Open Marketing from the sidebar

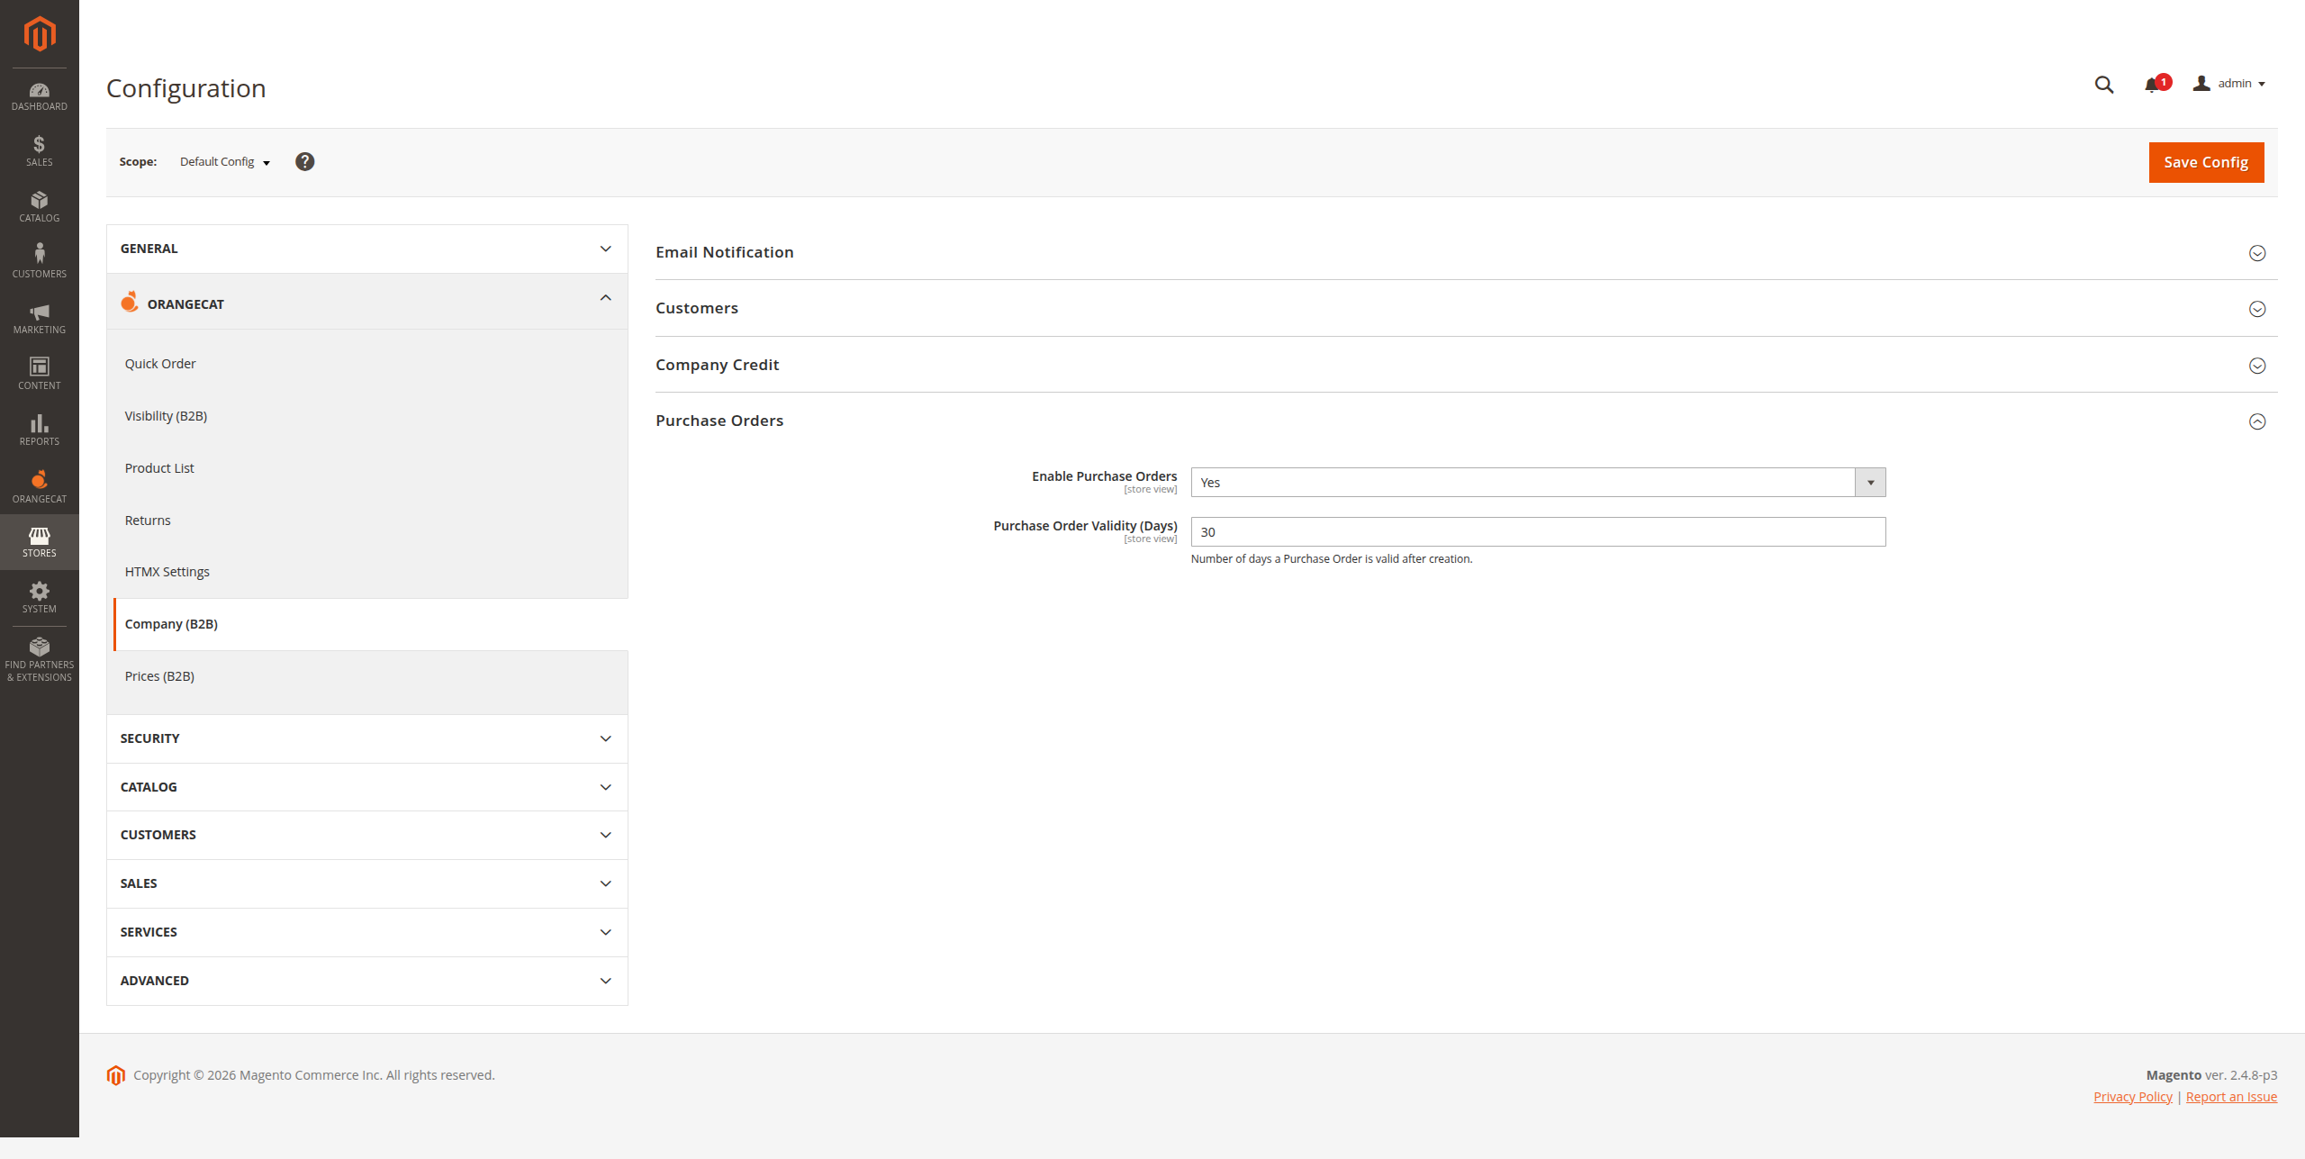click(x=39, y=317)
